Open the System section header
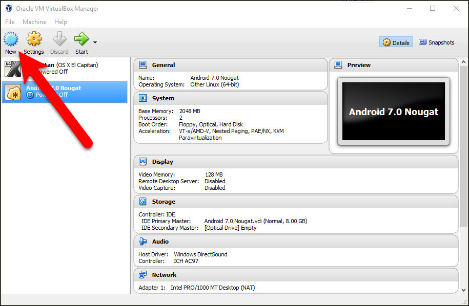 (x=230, y=98)
